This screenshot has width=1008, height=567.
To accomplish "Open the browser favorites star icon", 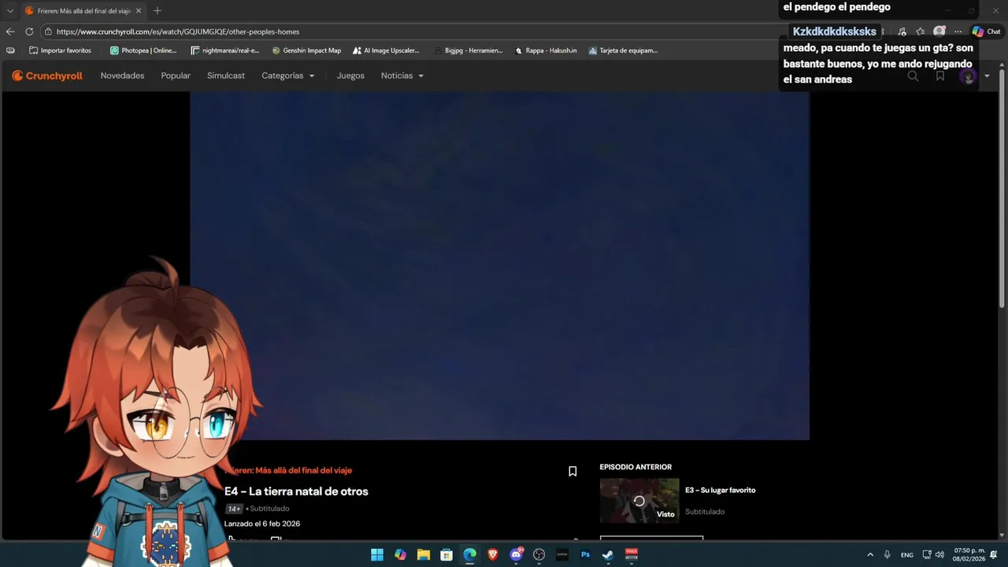I will coord(920,31).
